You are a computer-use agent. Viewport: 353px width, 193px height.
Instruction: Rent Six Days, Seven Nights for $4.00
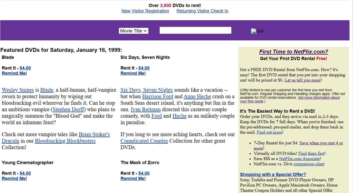pyautogui.click(x=144, y=68)
